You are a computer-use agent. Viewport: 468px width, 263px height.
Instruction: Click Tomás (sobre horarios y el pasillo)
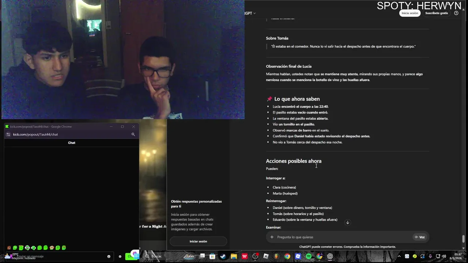click(x=298, y=214)
